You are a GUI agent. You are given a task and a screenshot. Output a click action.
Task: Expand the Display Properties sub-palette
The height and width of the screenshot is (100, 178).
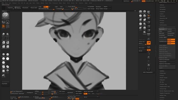(165, 93)
